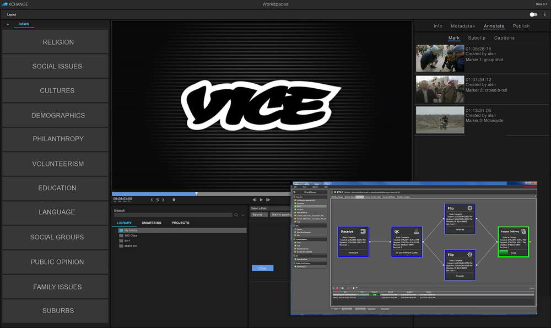The image size is (551, 328).
Task: Switch to the Metadata+ tab
Action: click(463, 26)
